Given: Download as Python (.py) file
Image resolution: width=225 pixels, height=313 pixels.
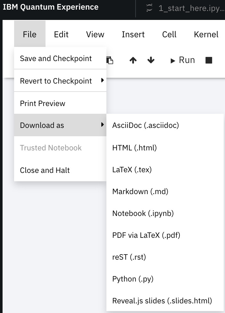Looking at the screenshot, I should (133, 279).
